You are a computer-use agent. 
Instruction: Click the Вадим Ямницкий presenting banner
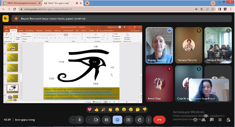pos(122,18)
